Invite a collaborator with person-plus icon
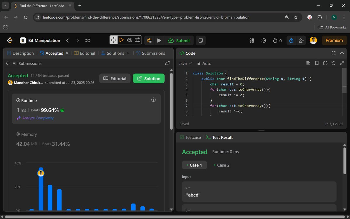This screenshot has height=219, width=350. (301, 41)
